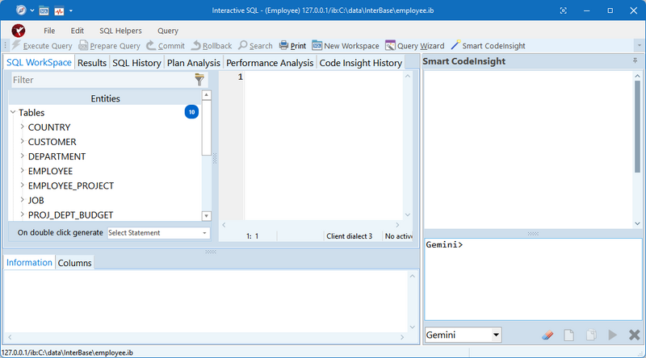Open toolbar overflow arrow at right end
This screenshot has width=646, height=358.
640,46
